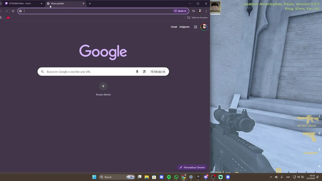Viewport: 322px width, 181px height.
Task: Open the Google account avatar on the page
Action: (204, 27)
